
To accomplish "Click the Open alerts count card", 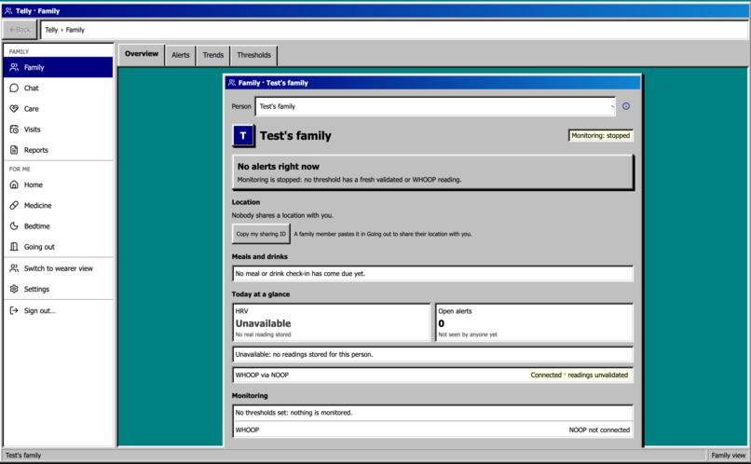I will point(534,322).
